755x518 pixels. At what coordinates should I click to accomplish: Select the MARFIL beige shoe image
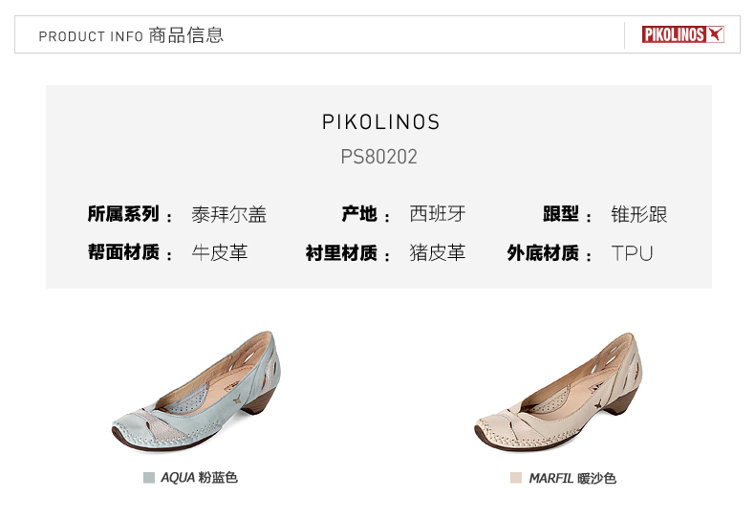tap(558, 392)
